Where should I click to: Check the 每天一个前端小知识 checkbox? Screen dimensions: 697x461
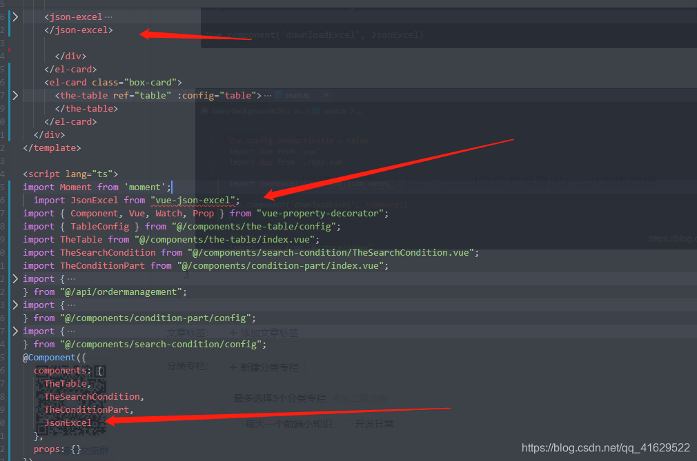click(237, 423)
